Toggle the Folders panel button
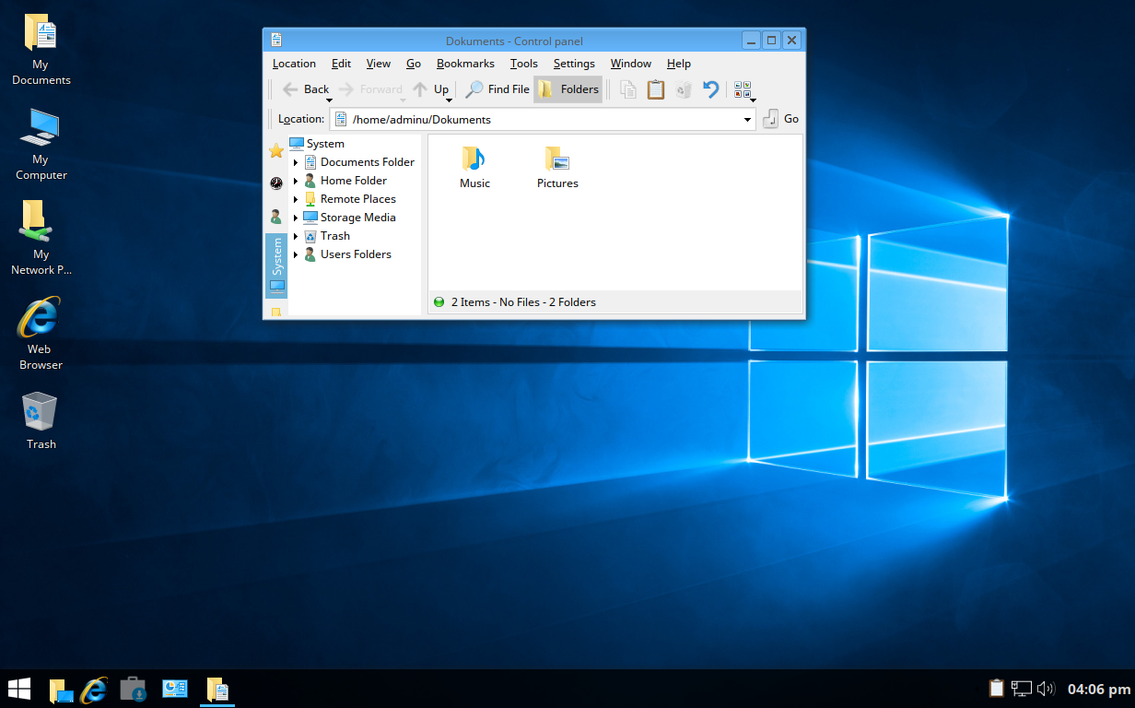This screenshot has width=1135, height=708. [568, 89]
